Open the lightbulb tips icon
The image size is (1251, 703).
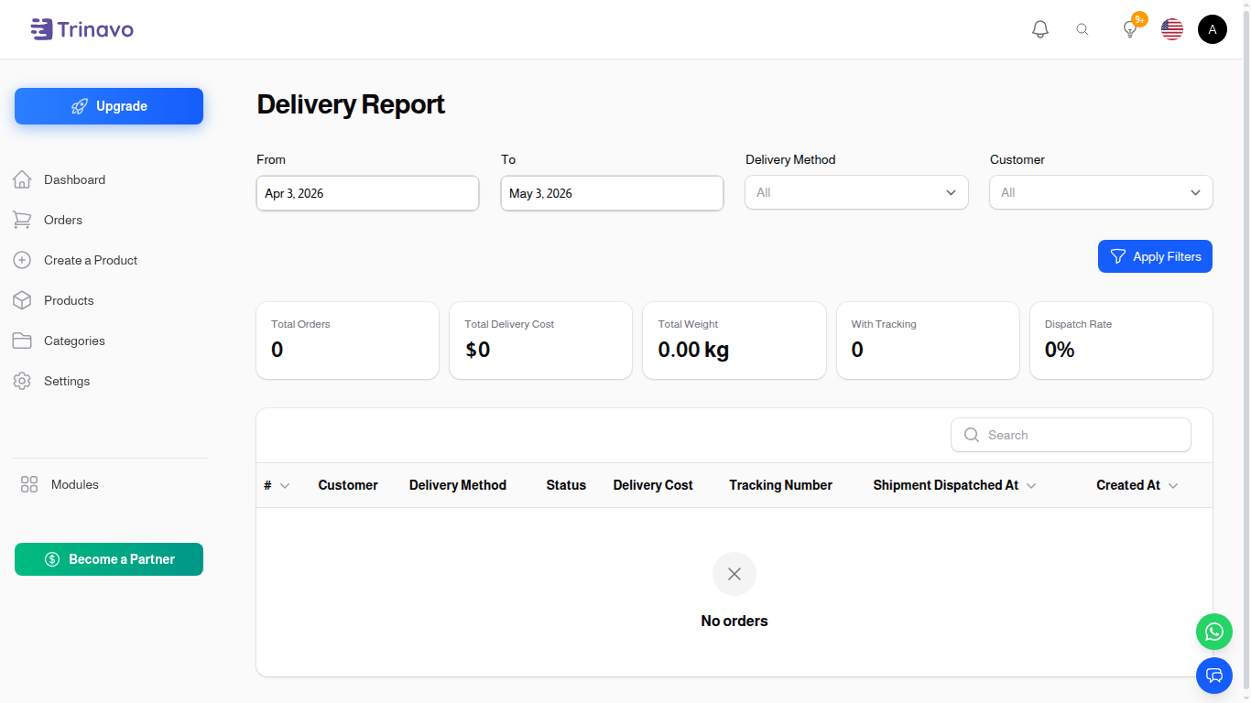pos(1130,29)
